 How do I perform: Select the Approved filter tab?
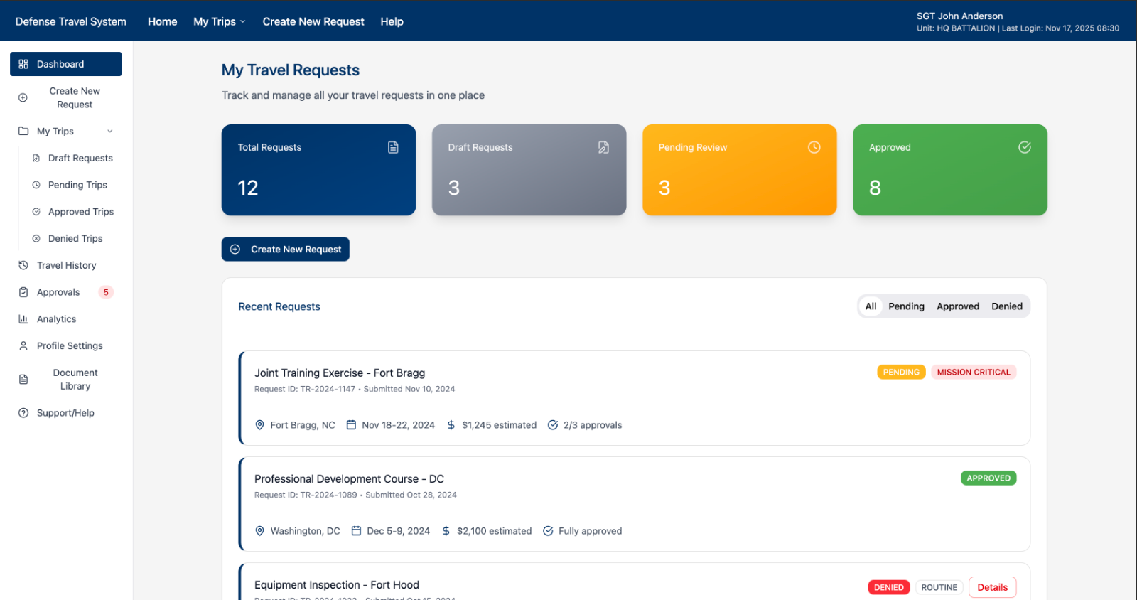tap(958, 306)
